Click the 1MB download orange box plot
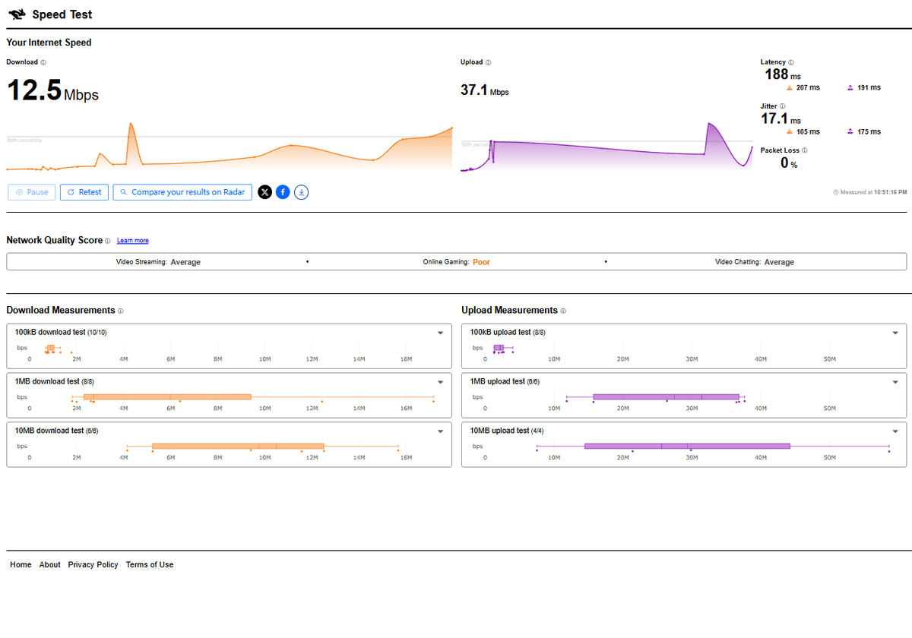Screen dimensions: 912x638 click(x=167, y=396)
